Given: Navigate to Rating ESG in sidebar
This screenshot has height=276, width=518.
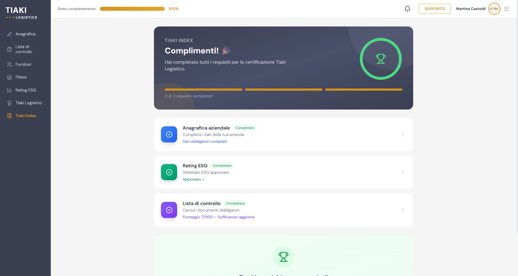Looking at the screenshot, I should point(25,90).
